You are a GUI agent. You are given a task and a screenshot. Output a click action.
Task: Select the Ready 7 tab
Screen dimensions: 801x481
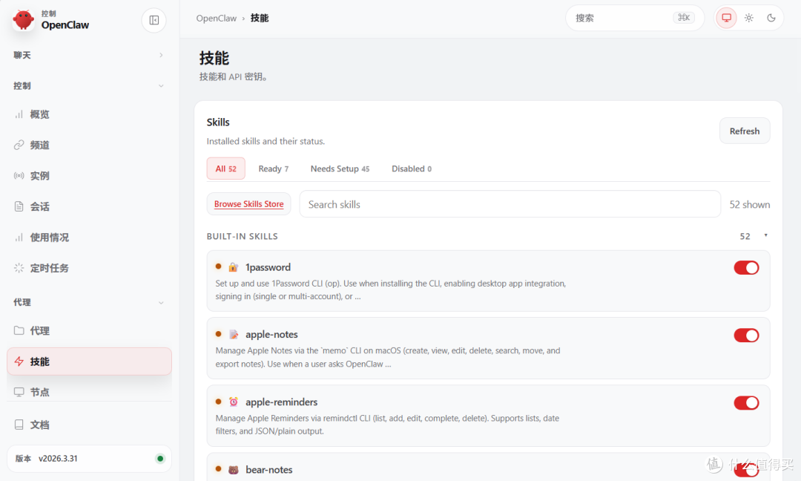click(x=273, y=168)
